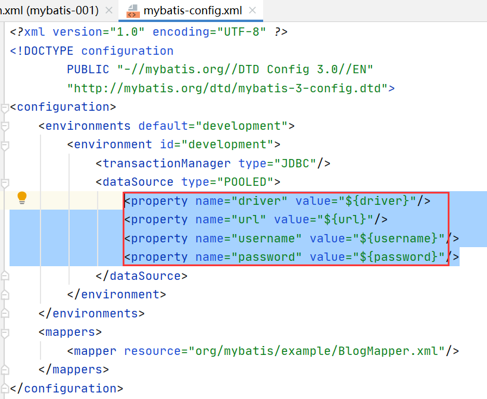
Task: Open the mybatis-3-config.dtd URL link
Action: click(x=230, y=89)
